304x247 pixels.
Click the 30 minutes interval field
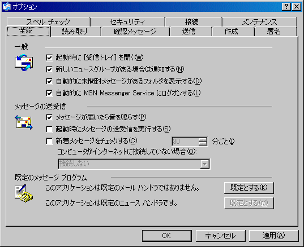pyautogui.click(x=185, y=142)
